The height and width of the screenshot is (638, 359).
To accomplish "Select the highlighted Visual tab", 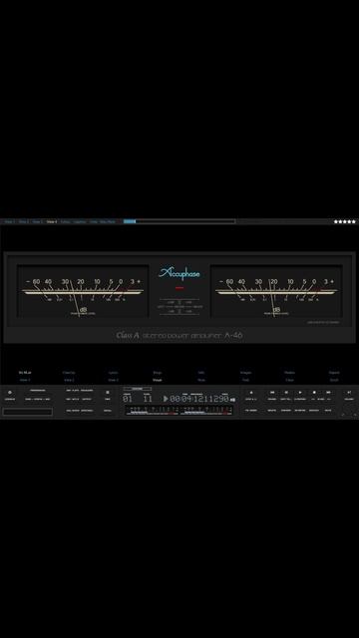I will pos(158,380).
